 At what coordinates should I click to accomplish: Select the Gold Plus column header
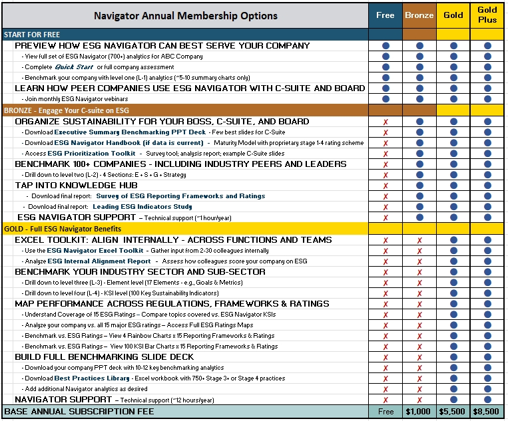click(x=487, y=15)
